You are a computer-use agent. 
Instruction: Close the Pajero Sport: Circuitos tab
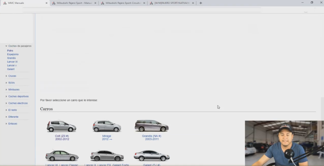coord(144,3)
